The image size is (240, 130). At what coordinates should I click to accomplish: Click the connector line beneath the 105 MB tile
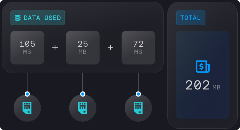[27, 82]
